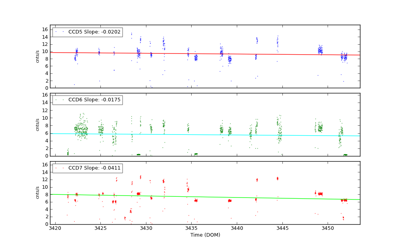Click the blue marker in CCD5 legend
The width and height of the screenshot is (400, 249).
56,32
